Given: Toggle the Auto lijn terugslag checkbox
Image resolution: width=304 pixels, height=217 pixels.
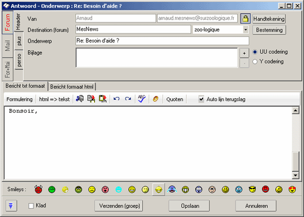Looking at the screenshot, I should (x=202, y=99).
